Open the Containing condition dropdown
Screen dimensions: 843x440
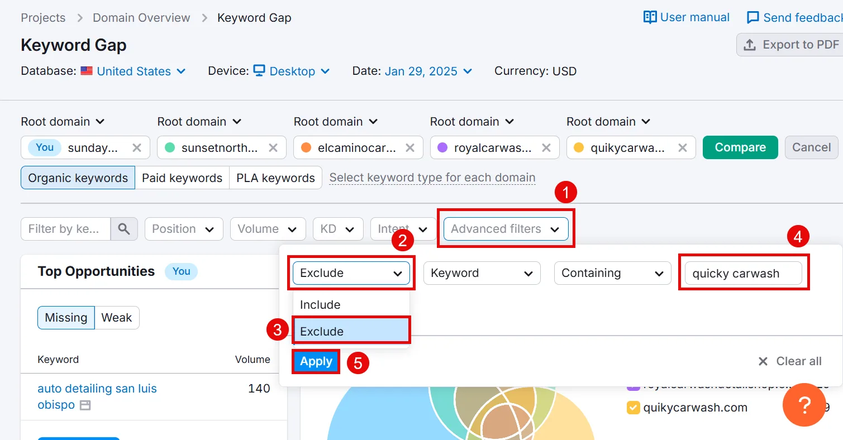613,273
